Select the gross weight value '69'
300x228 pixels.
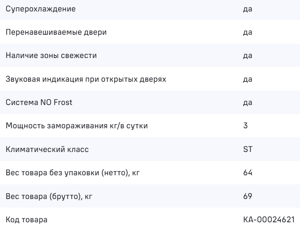pos(247,197)
